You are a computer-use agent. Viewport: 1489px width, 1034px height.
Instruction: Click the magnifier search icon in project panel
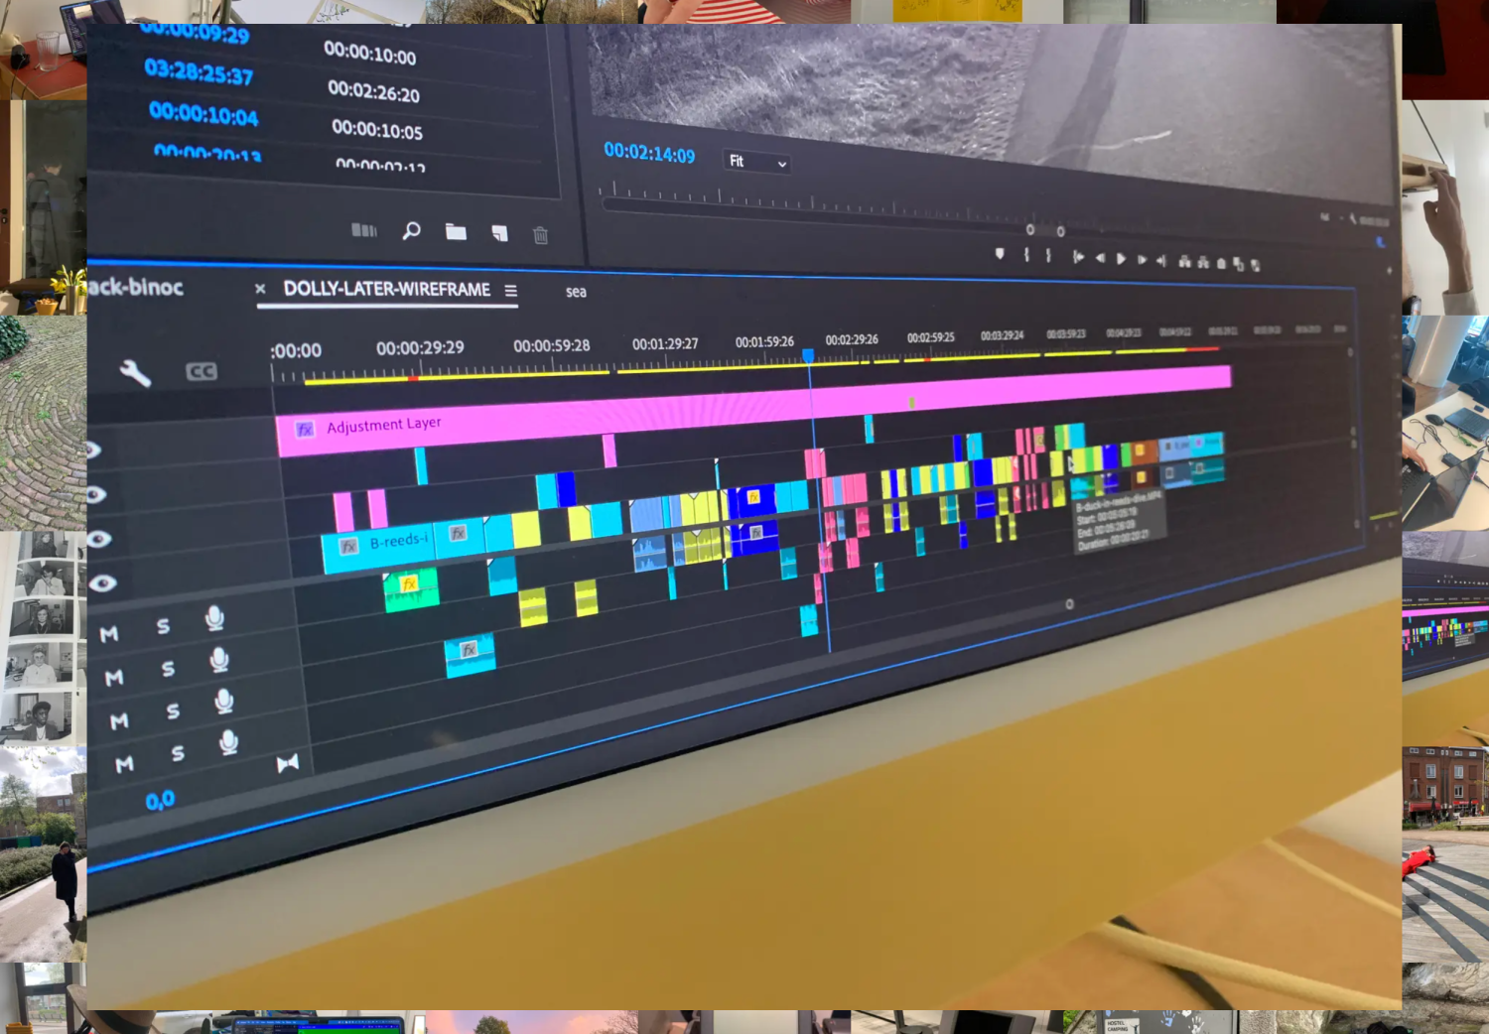pos(411,231)
